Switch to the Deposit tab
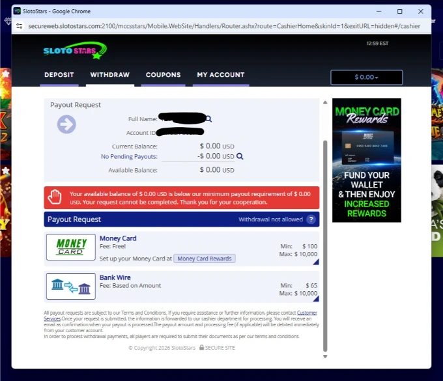 59,75
